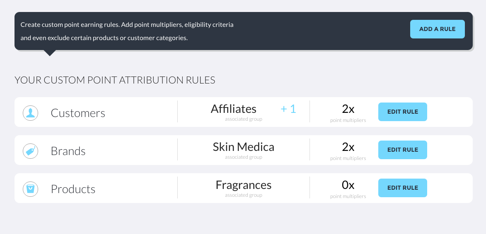The width and height of the screenshot is (486, 234).
Task: Click the tooltip banner's pointer arrow
Action: click(x=50, y=53)
